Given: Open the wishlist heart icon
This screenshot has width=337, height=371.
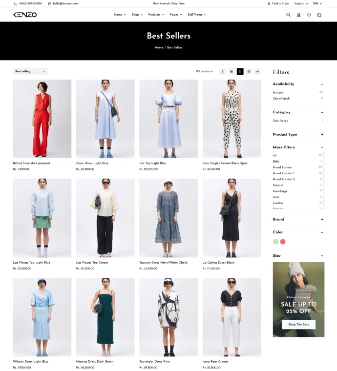Looking at the screenshot, I should click(x=309, y=15).
